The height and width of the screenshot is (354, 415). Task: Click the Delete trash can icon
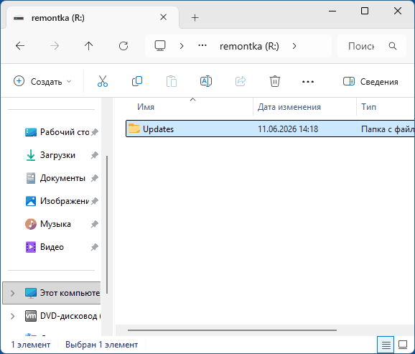(275, 81)
